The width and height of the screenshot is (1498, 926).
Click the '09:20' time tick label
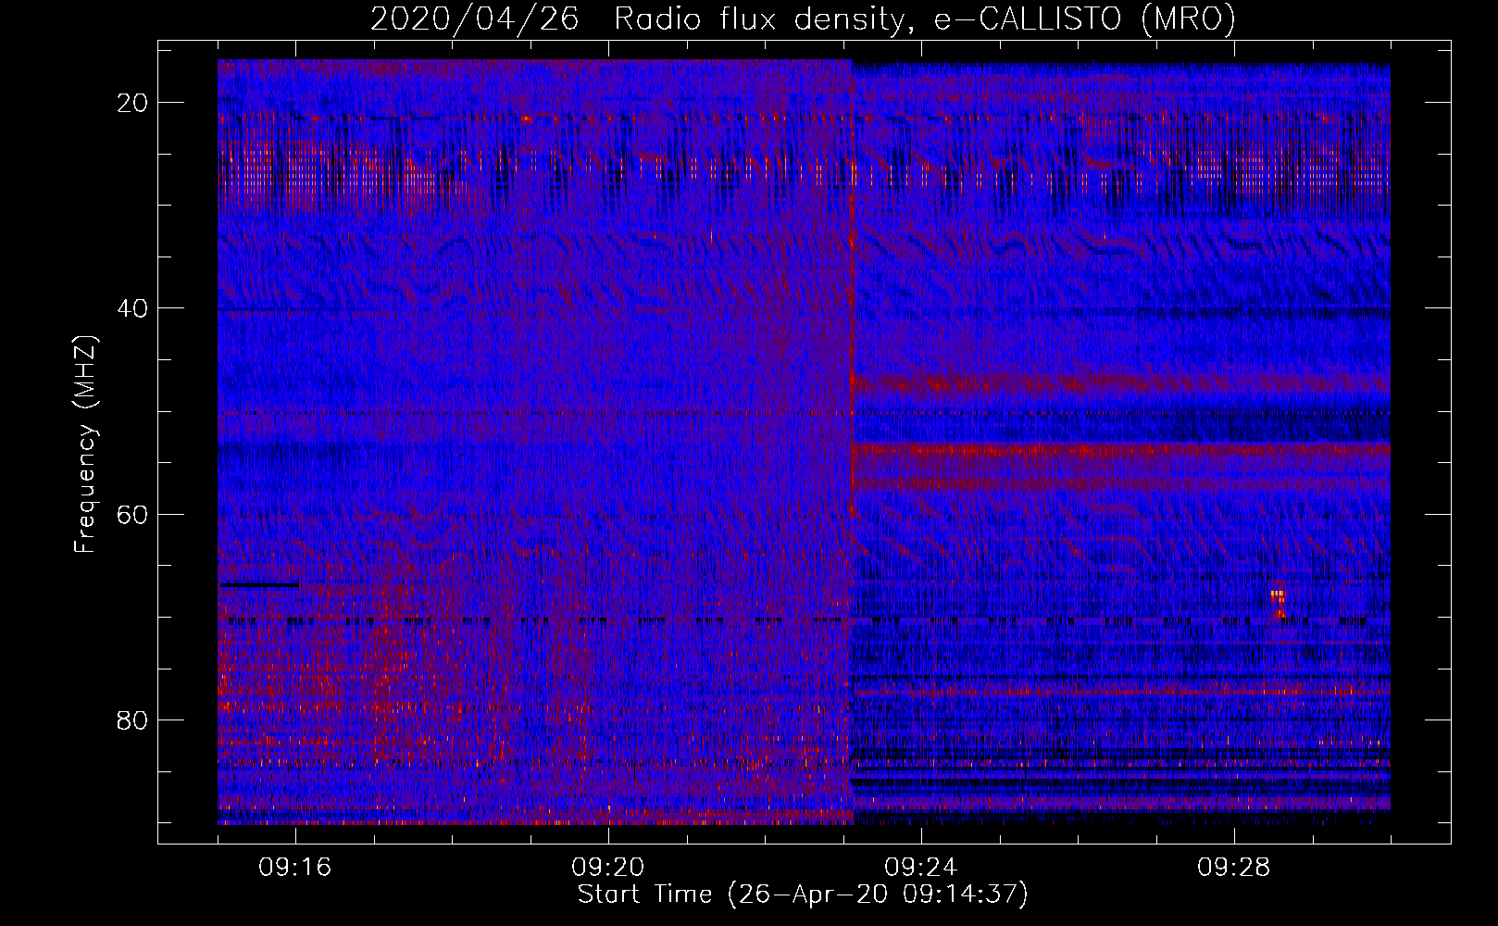click(608, 868)
